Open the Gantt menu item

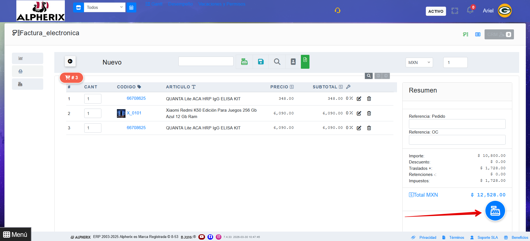click(154, 4)
